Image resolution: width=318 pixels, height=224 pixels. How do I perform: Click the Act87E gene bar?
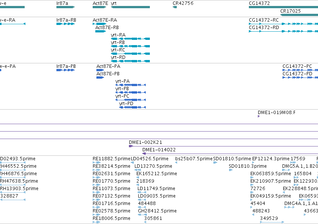pyautogui.click(x=99, y=7)
